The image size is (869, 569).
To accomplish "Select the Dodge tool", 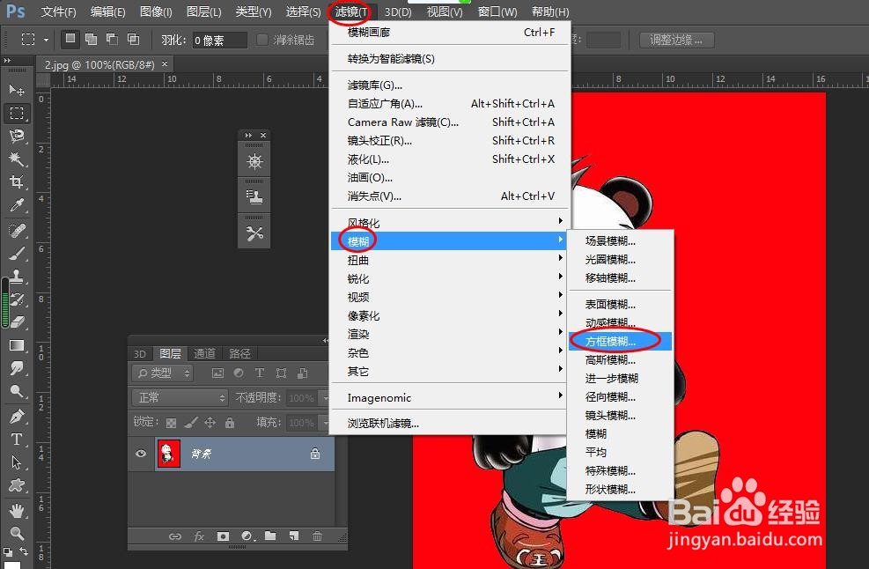I will pyautogui.click(x=17, y=392).
